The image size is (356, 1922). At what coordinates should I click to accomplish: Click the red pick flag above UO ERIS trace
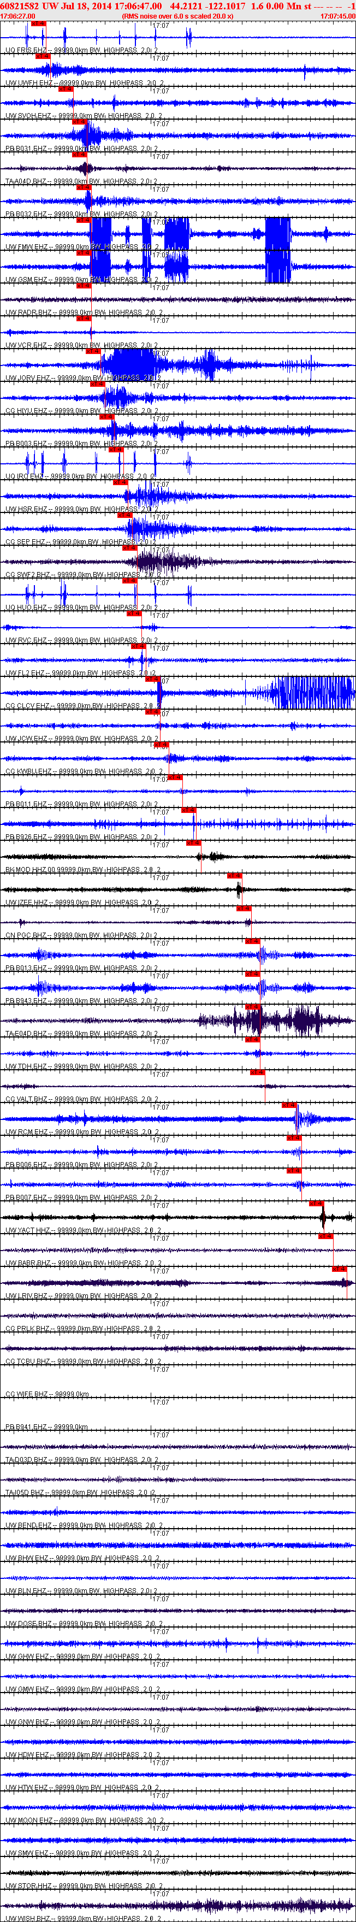38,23
